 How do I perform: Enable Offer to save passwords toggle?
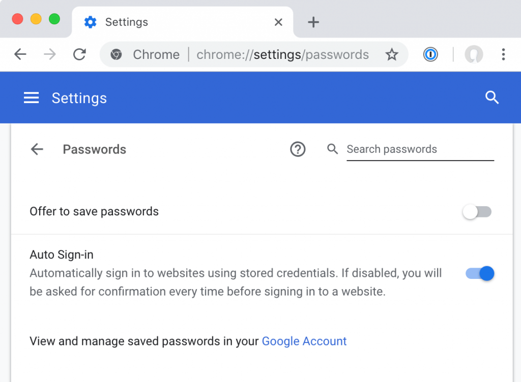[477, 211]
